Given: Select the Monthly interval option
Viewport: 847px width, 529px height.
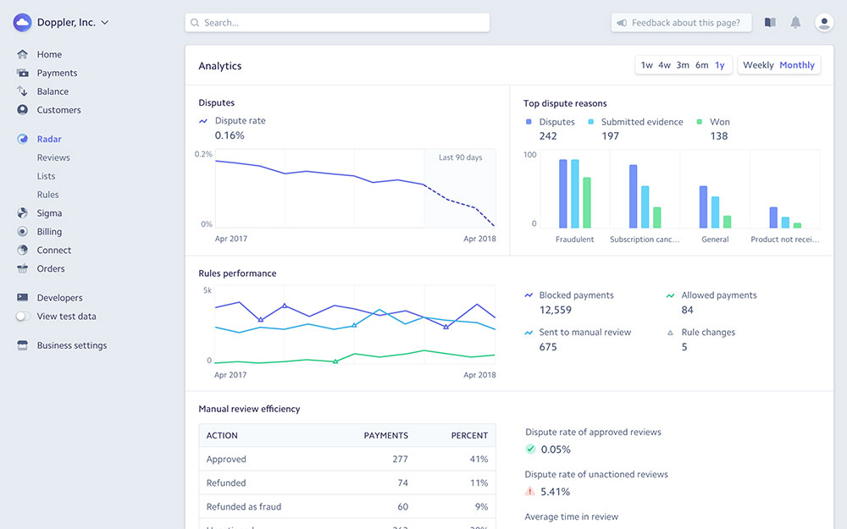Looking at the screenshot, I should click(x=797, y=65).
